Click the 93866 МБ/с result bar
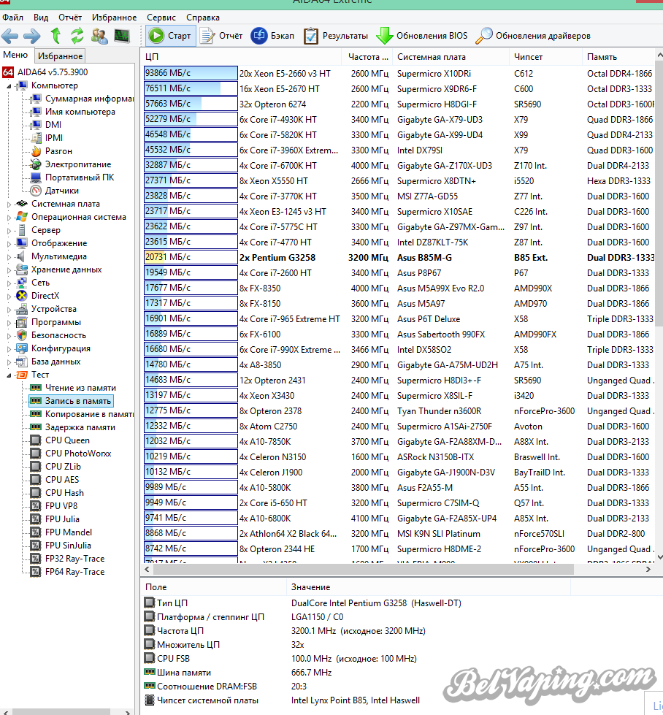This screenshot has height=715, width=663. pos(191,74)
